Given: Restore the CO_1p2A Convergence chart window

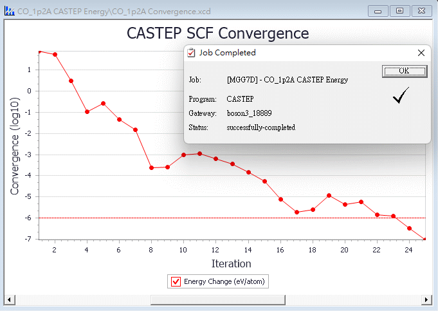Looking at the screenshot, I should (x=400, y=11).
